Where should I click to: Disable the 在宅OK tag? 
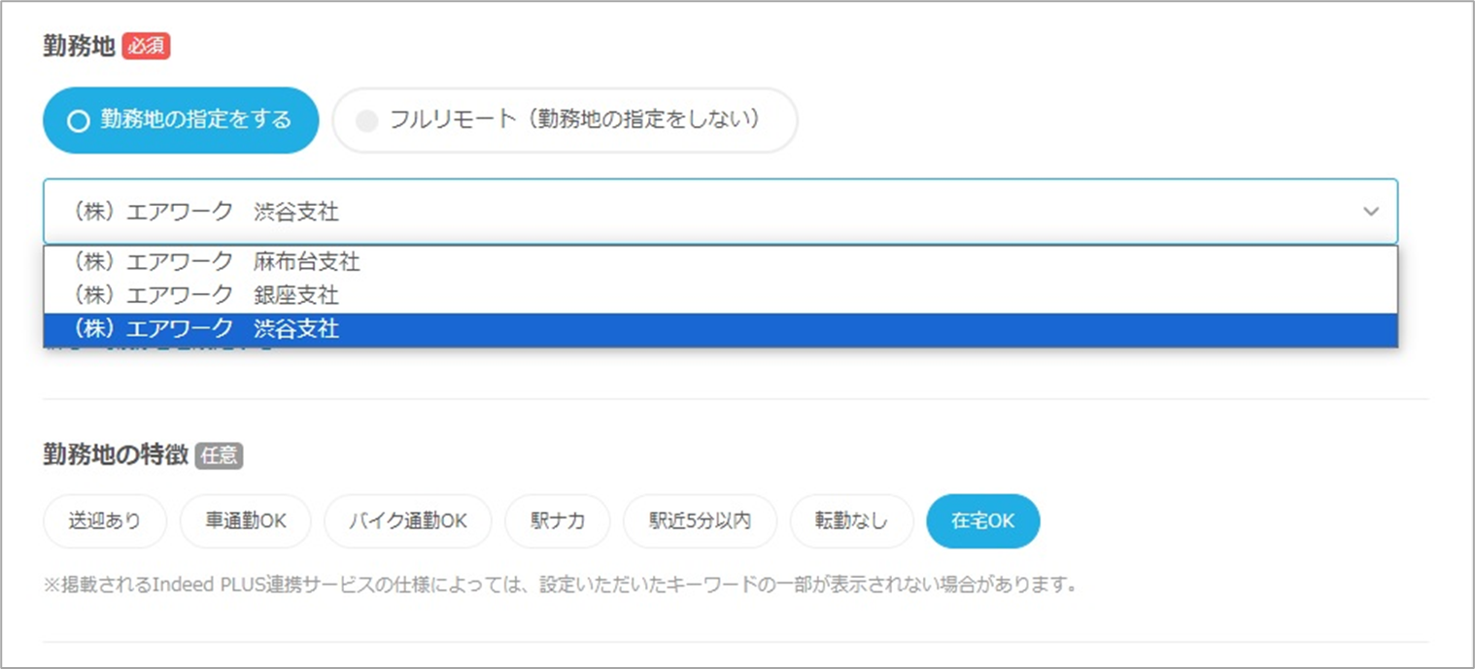click(983, 521)
